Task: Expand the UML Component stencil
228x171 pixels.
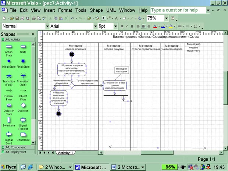Action: click(x=18, y=147)
